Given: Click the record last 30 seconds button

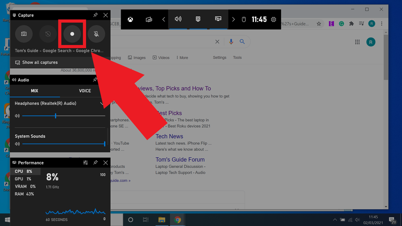Looking at the screenshot, I should click(x=48, y=34).
